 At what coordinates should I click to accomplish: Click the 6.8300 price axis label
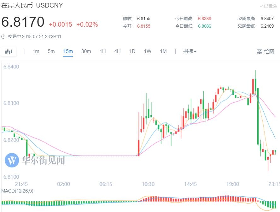[x=11, y=103]
